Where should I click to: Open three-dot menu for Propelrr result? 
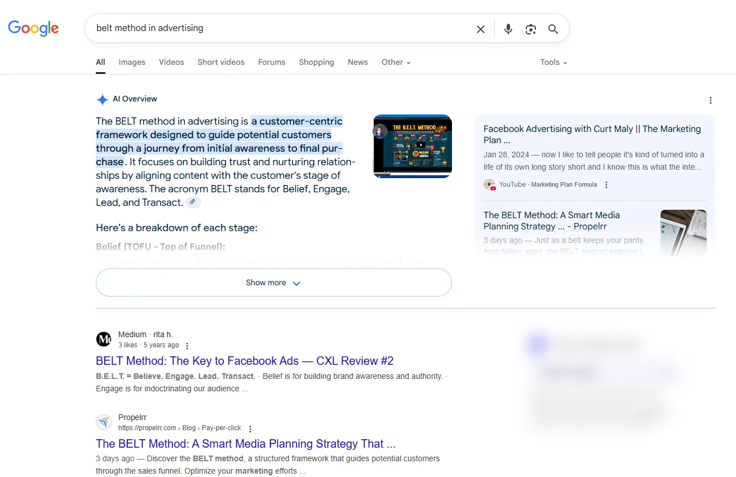click(250, 429)
